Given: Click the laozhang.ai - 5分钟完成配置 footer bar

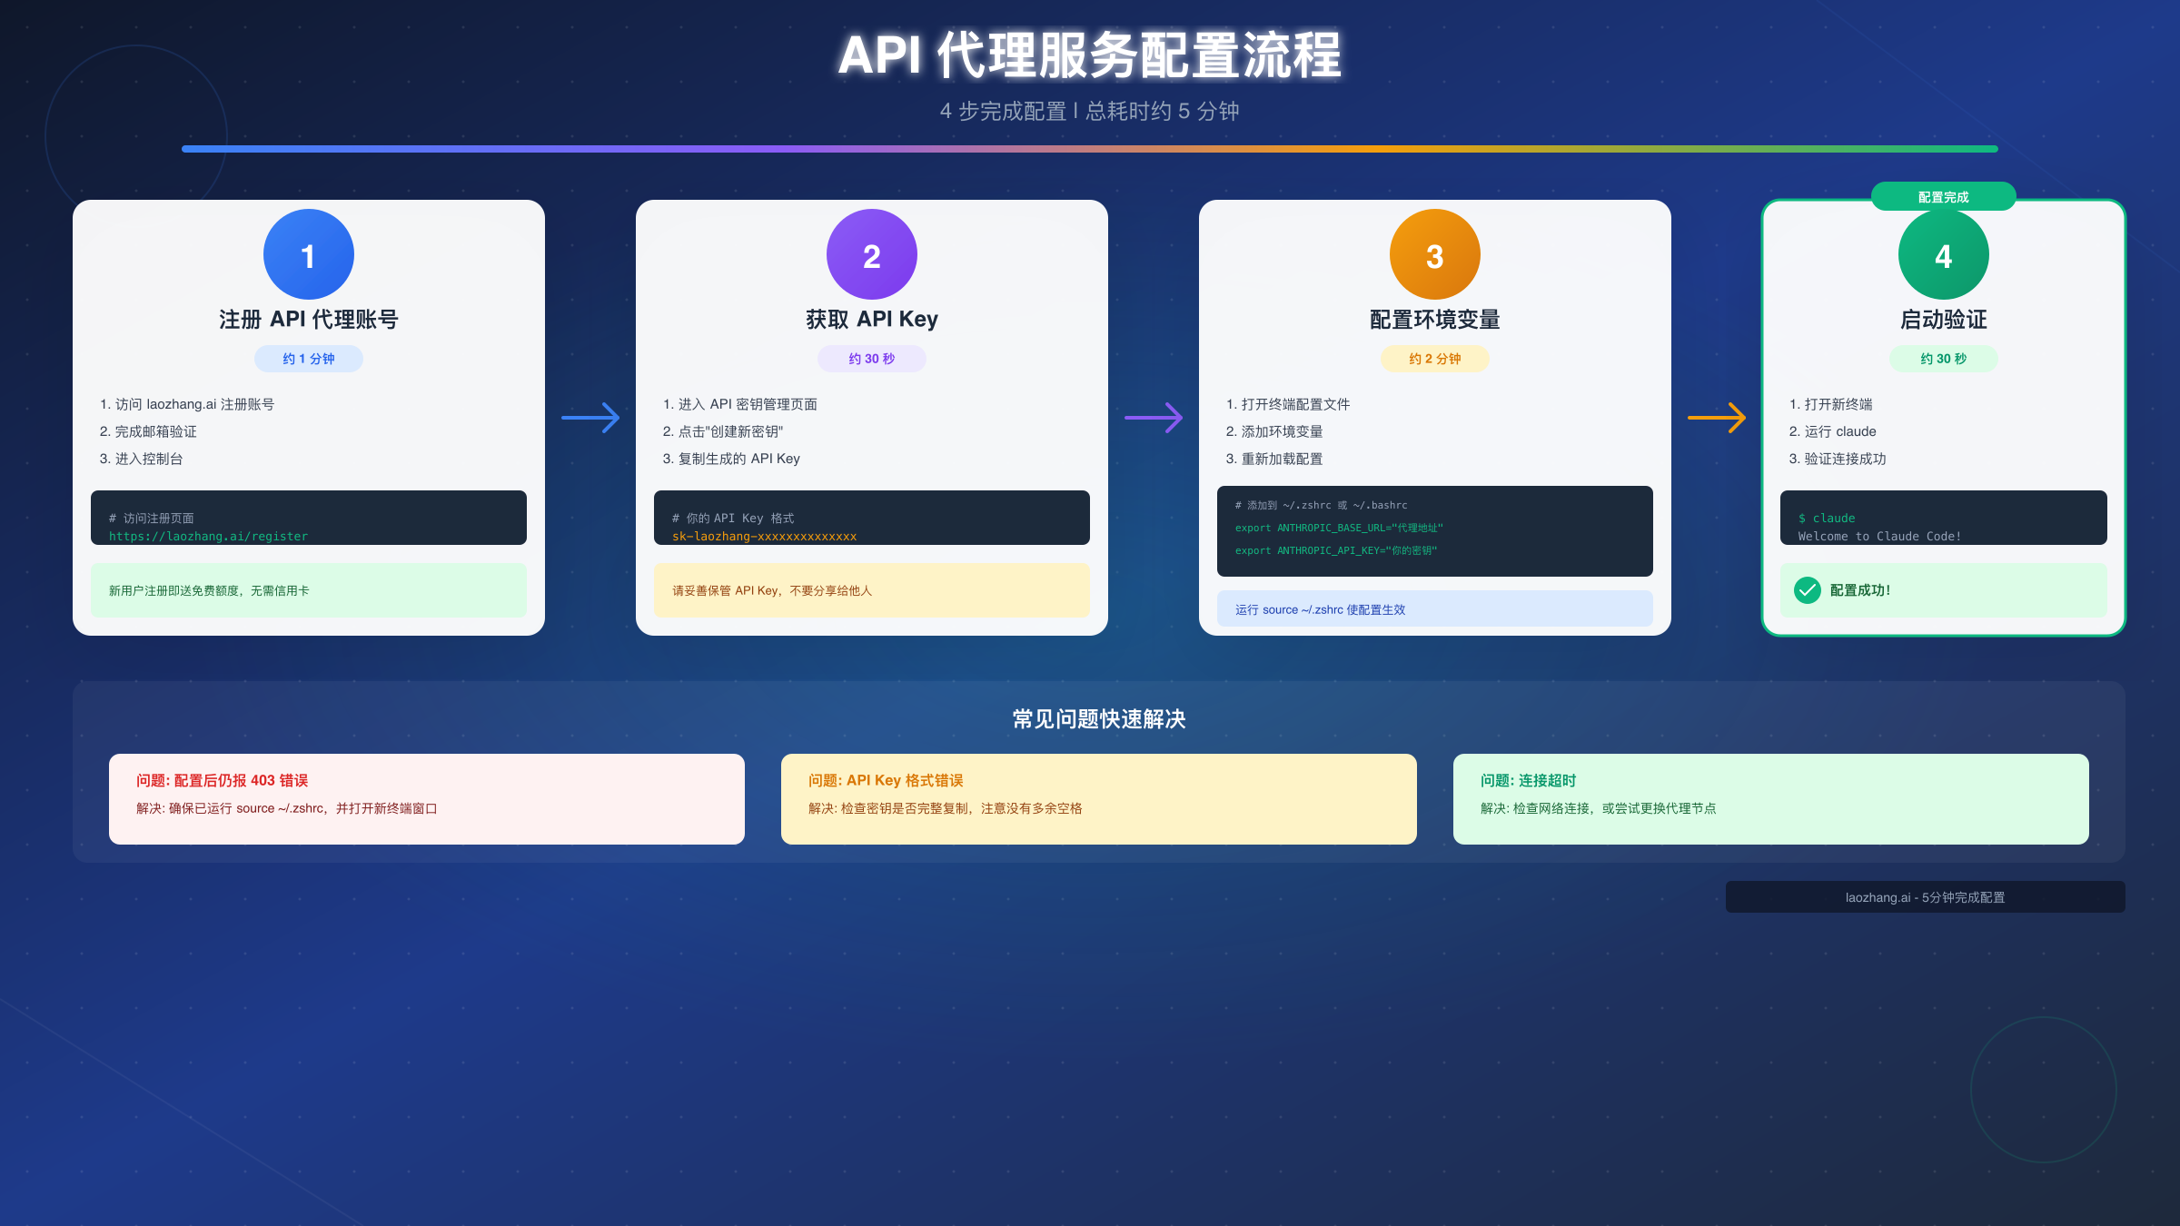Looking at the screenshot, I should pyautogui.click(x=1924, y=896).
